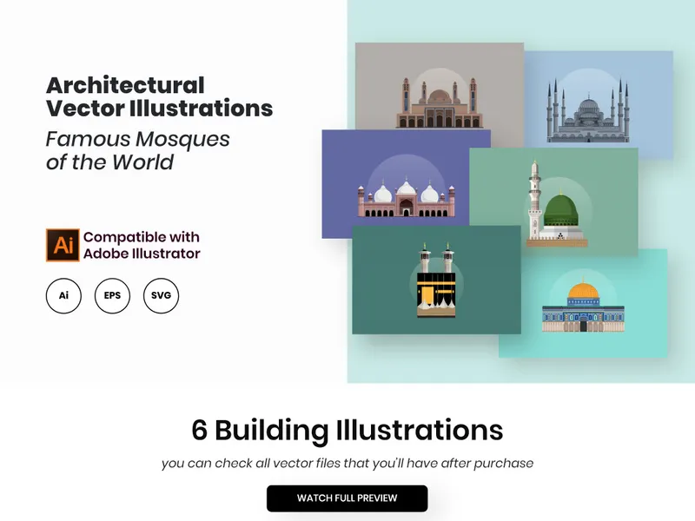Click the Compatible with Adobe Illustrator text
The image size is (695, 521).
pos(141,245)
